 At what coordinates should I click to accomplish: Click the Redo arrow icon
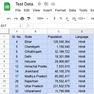[x=16, y=18]
